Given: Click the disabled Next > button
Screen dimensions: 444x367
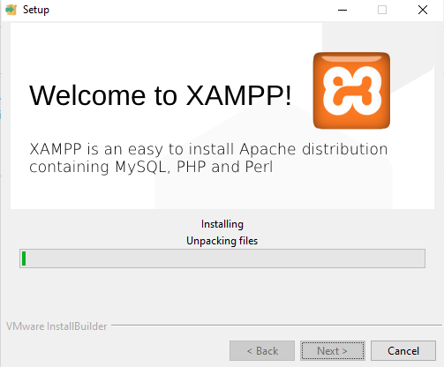Looking at the screenshot, I should tap(333, 350).
